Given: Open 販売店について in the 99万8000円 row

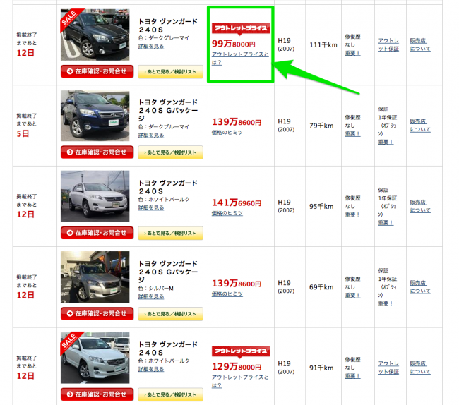Looking at the screenshot, I should (x=419, y=45).
